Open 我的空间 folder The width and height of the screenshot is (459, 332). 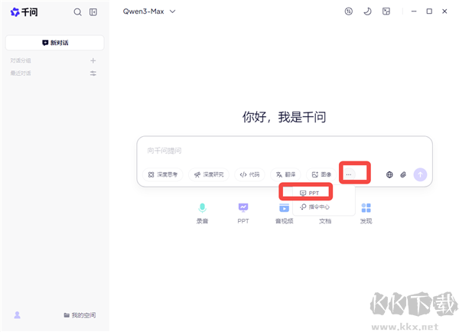pos(80,315)
